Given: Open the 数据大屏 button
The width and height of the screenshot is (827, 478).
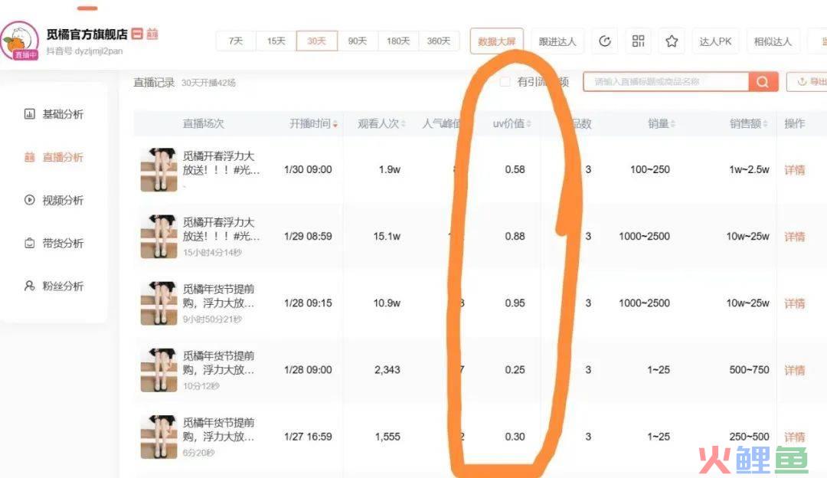Looking at the screenshot, I should point(497,41).
